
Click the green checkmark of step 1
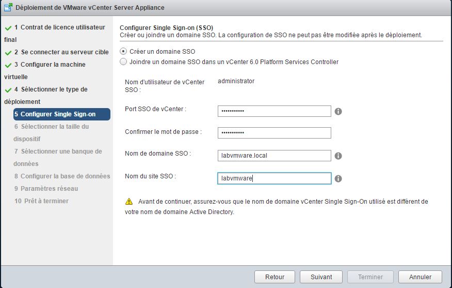point(8,28)
